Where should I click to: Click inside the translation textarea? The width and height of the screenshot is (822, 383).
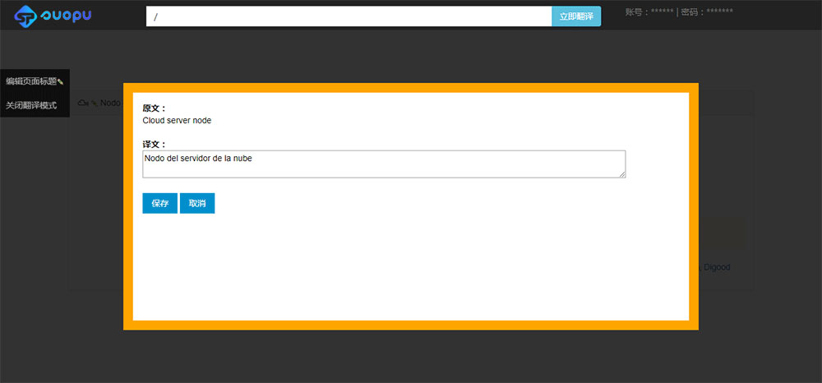tap(383, 164)
